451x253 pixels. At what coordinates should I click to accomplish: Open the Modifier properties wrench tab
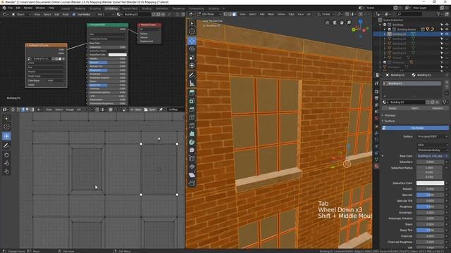(376, 134)
